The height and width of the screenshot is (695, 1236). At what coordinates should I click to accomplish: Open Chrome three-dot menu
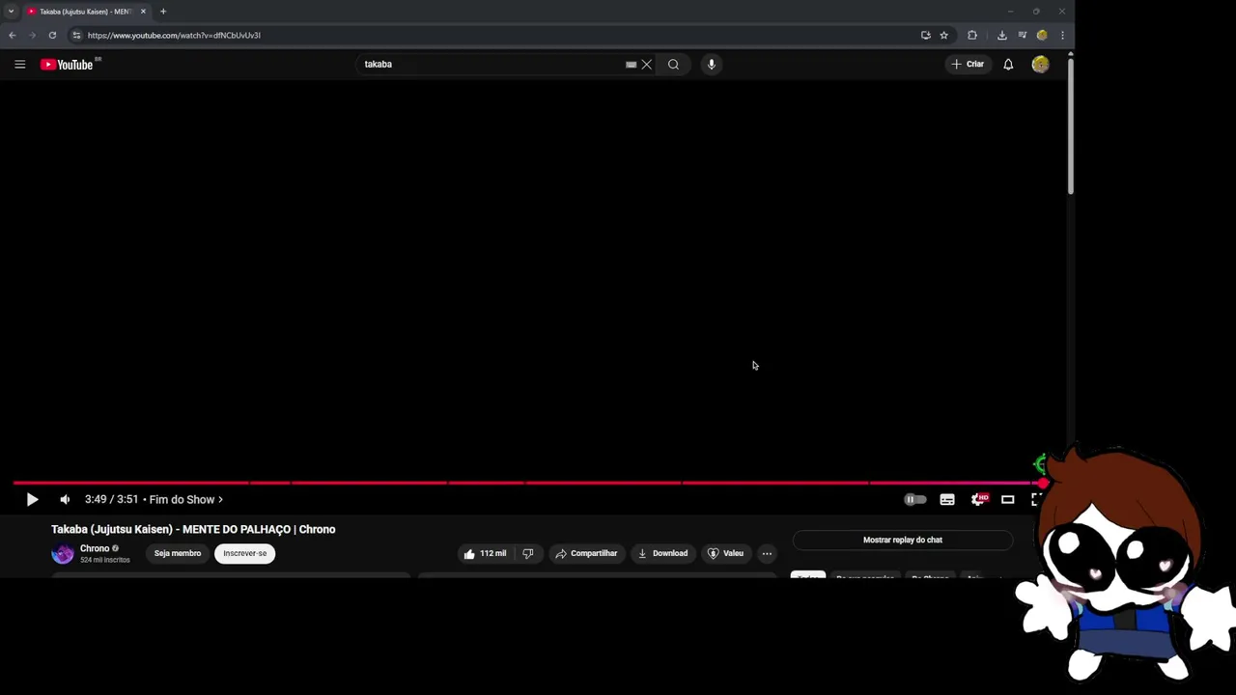pyautogui.click(x=1062, y=36)
